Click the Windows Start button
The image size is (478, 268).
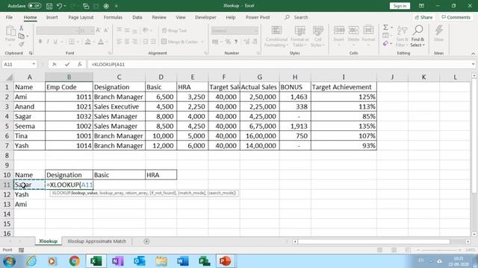pos(10,261)
